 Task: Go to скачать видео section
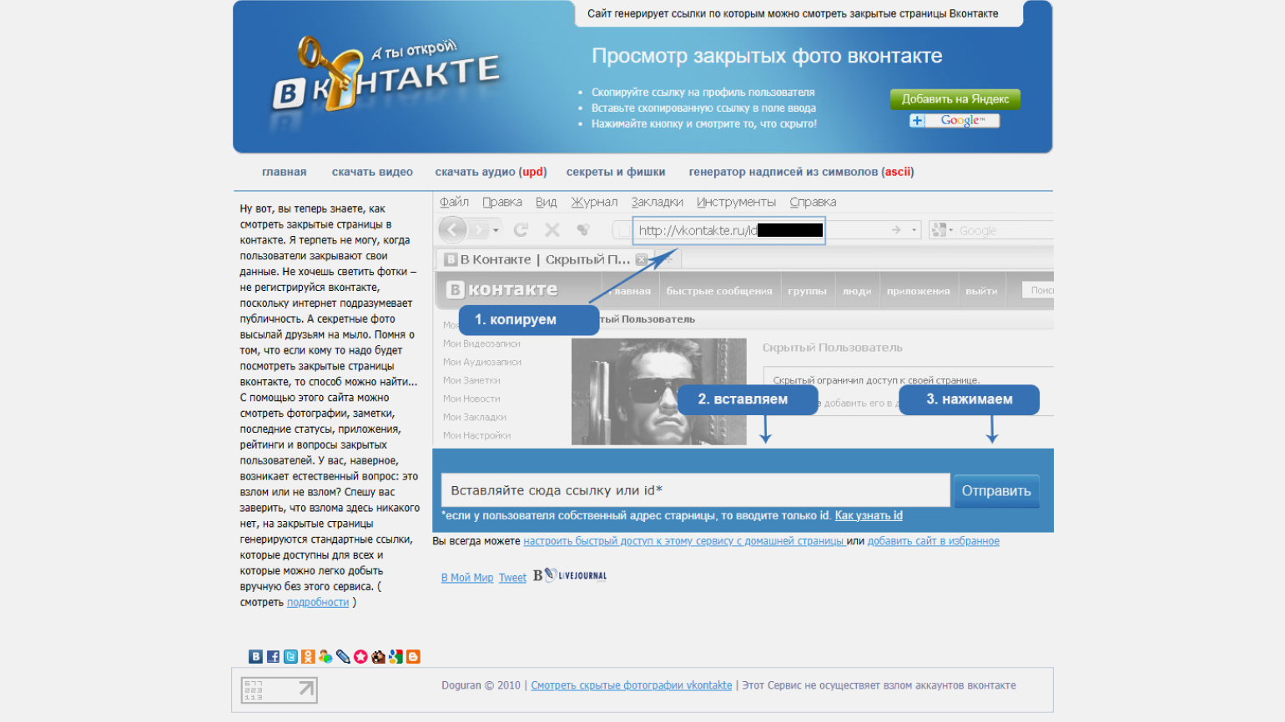click(x=372, y=173)
